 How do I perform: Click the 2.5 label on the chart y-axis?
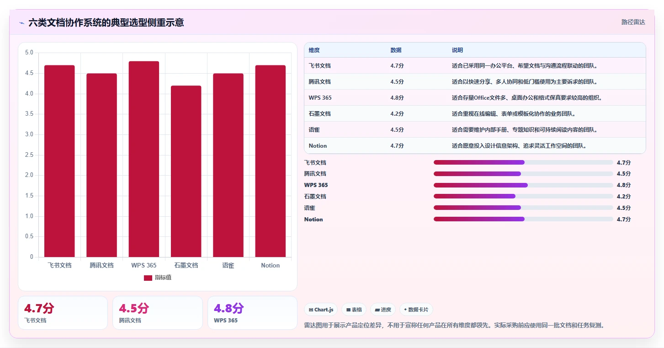tap(29, 155)
